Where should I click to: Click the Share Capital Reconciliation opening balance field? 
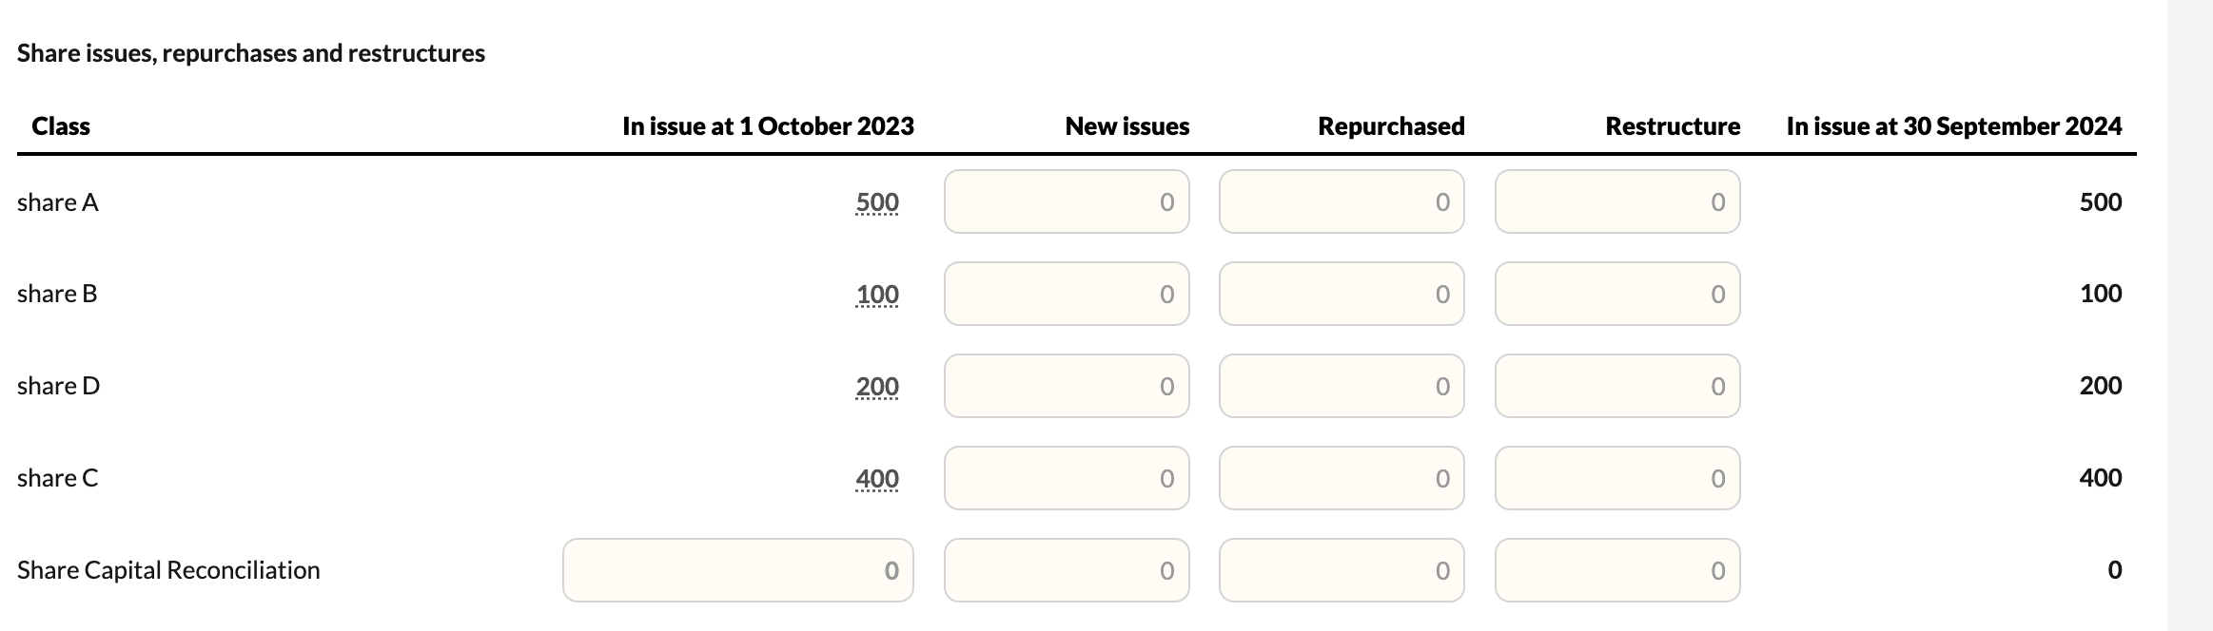[738, 570]
